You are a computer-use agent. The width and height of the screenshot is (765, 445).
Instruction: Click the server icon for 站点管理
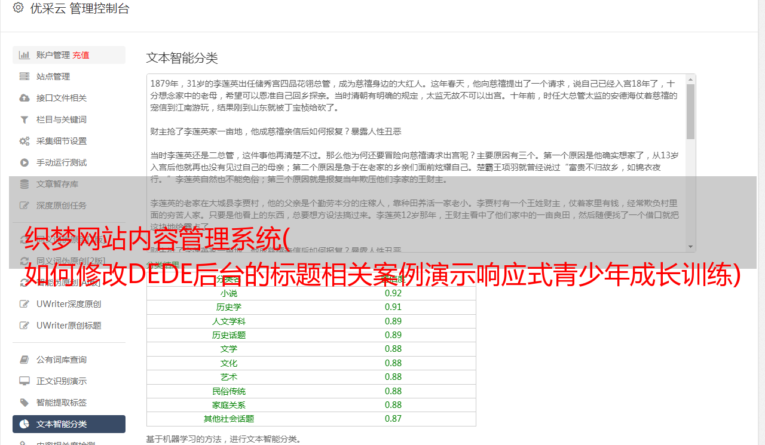coord(25,76)
